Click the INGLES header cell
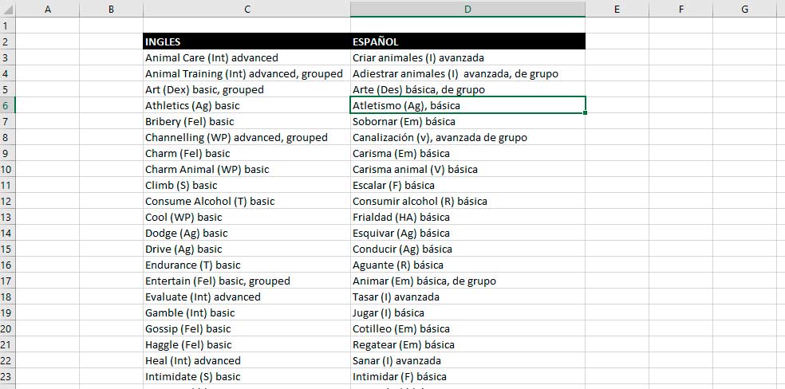 point(247,41)
